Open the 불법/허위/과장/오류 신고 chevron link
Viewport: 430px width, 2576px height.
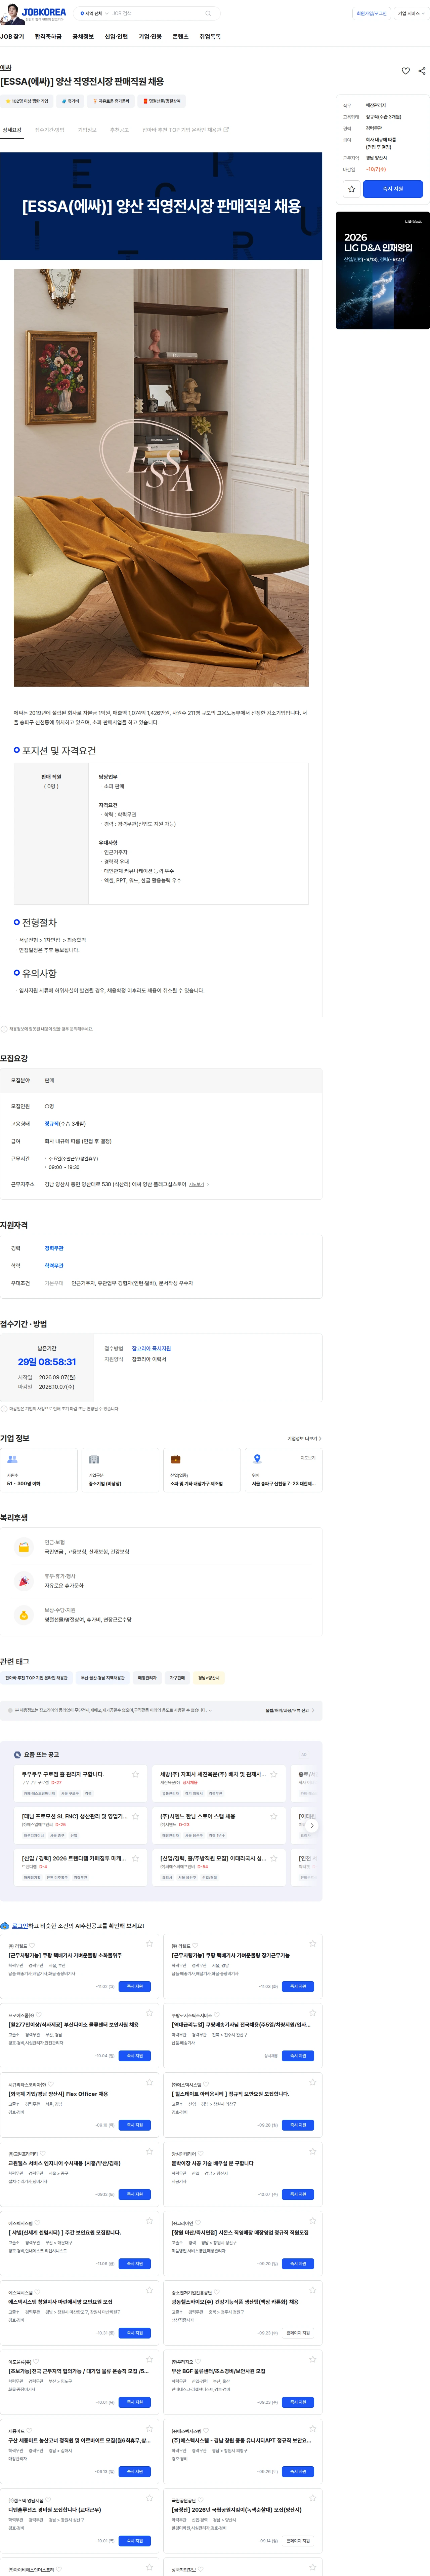tap(290, 1710)
